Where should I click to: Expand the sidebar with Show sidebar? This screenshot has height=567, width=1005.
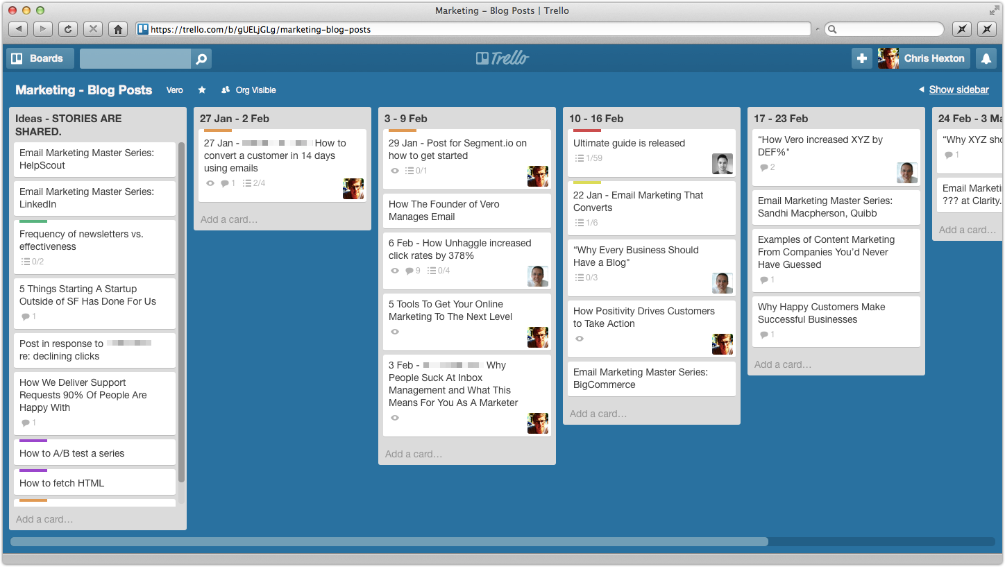958,90
